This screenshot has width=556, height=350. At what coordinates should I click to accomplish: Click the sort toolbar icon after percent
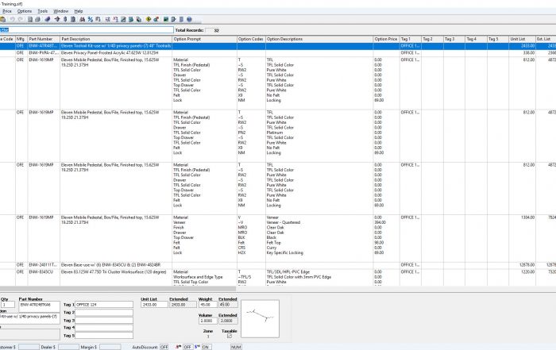pos(98,19)
